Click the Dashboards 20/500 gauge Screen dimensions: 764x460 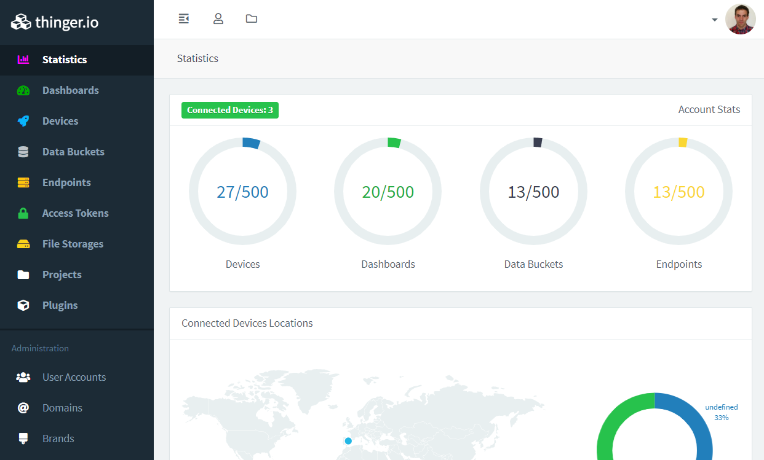(x=388, y=191)
